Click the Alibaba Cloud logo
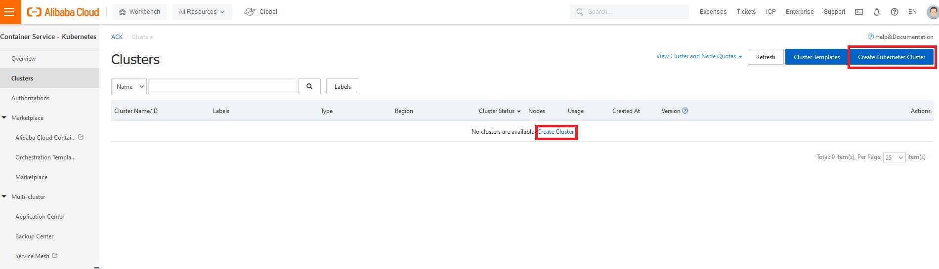Image resolution: width=939 pixels, height=269 pixels. [x=63, y=12]
